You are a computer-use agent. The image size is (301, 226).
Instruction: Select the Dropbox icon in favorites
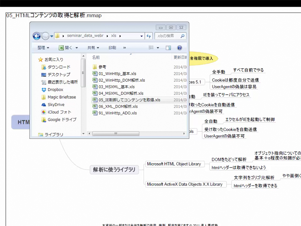44,90
